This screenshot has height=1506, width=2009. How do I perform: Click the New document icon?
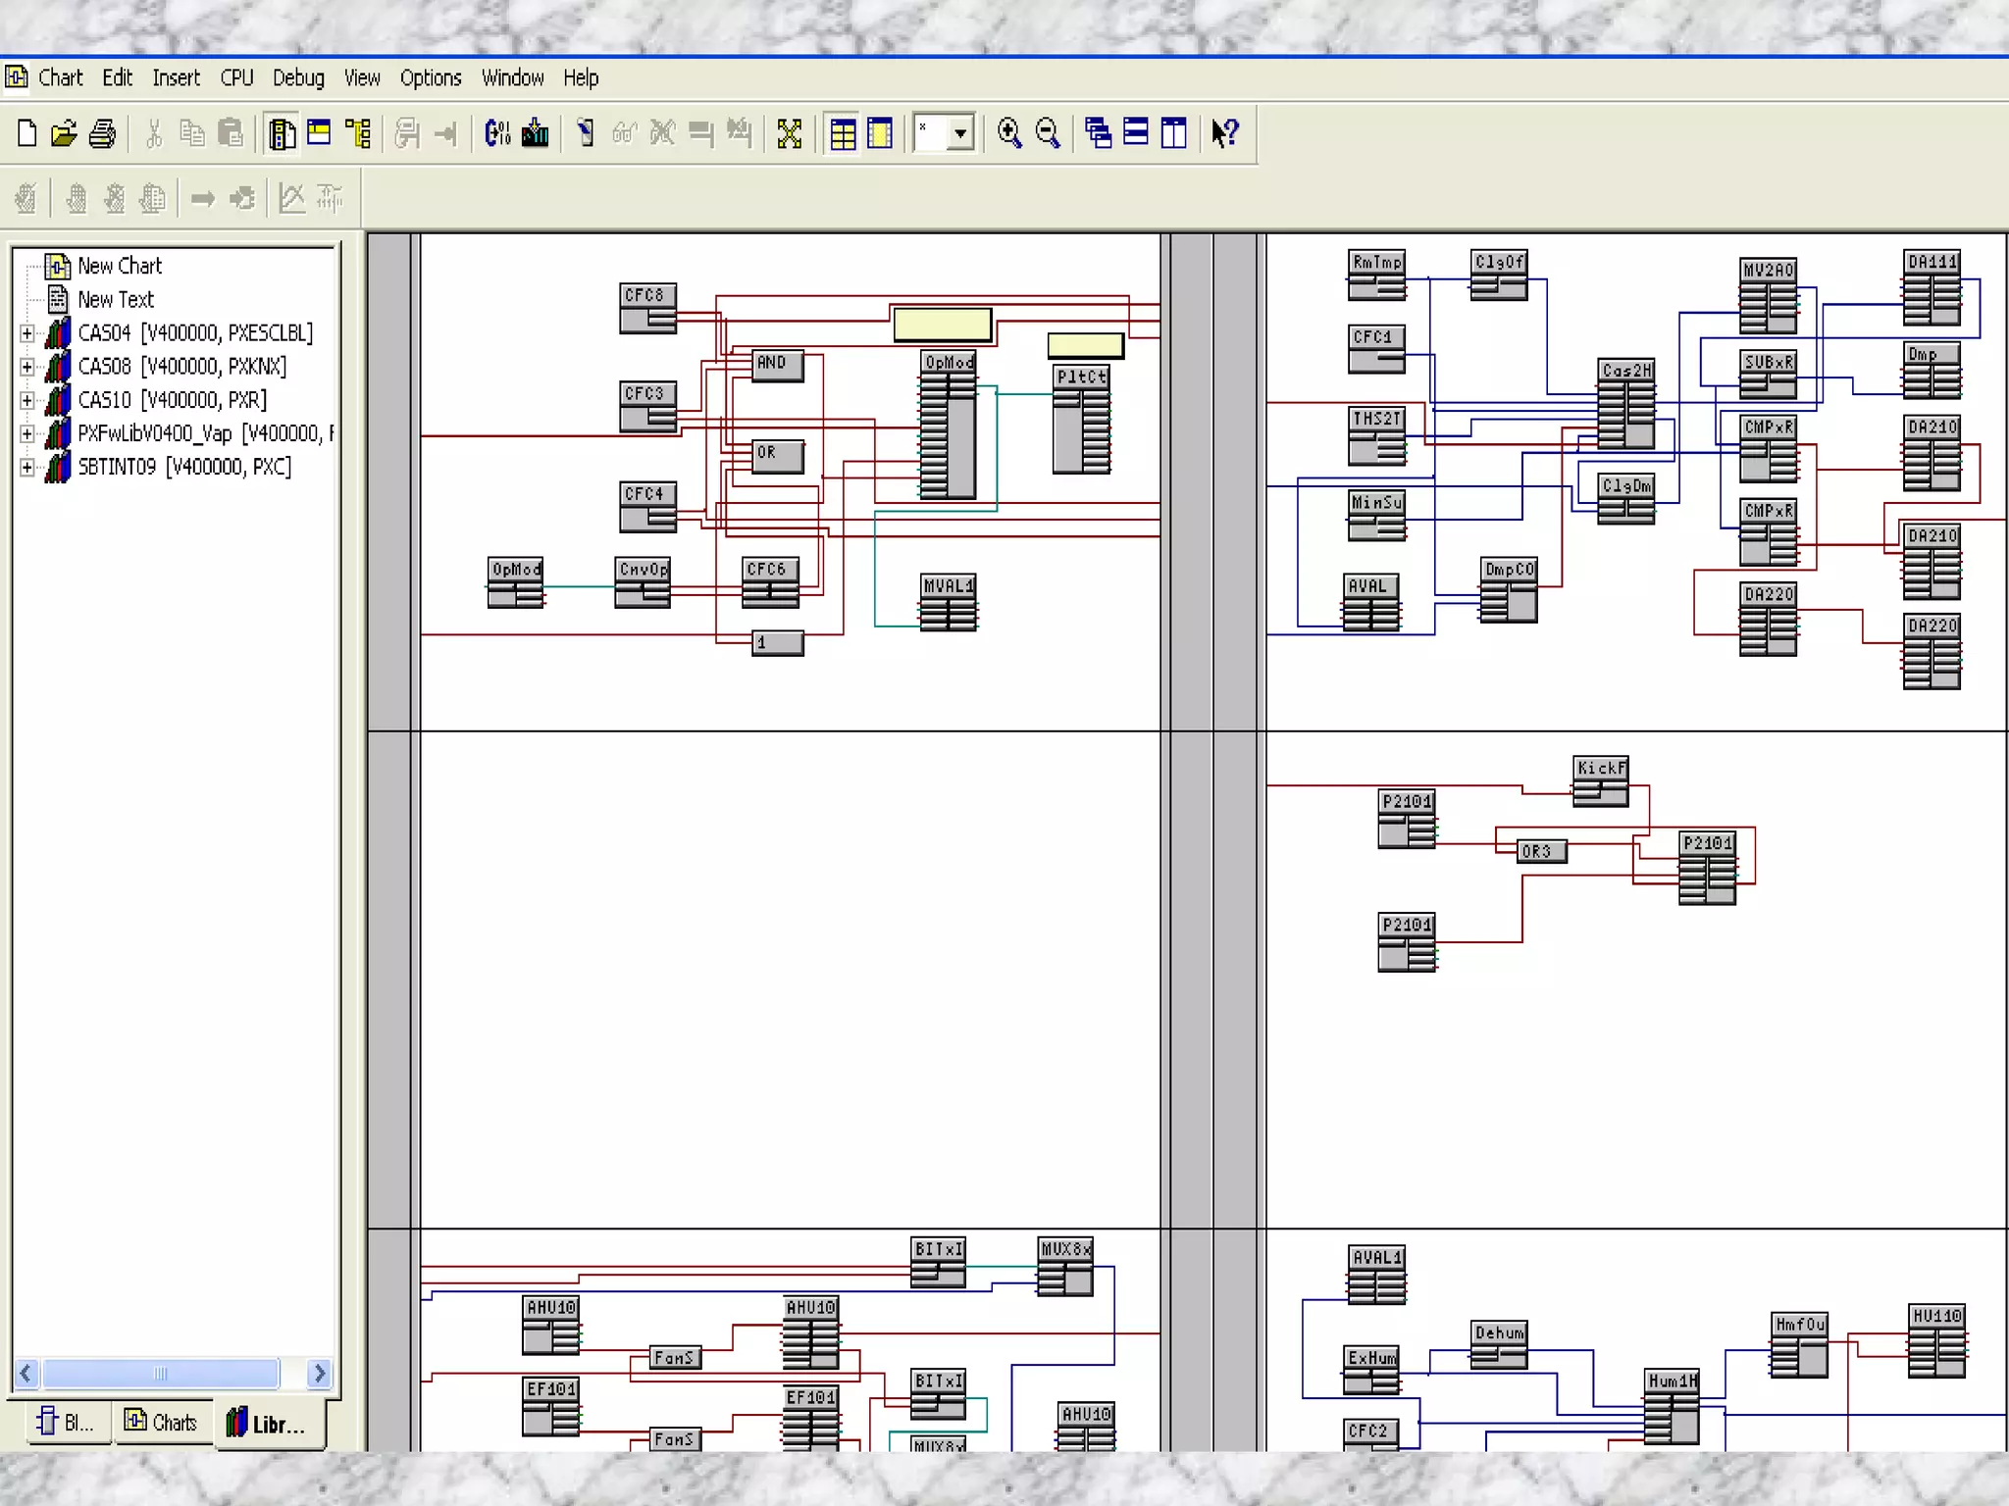27,133
